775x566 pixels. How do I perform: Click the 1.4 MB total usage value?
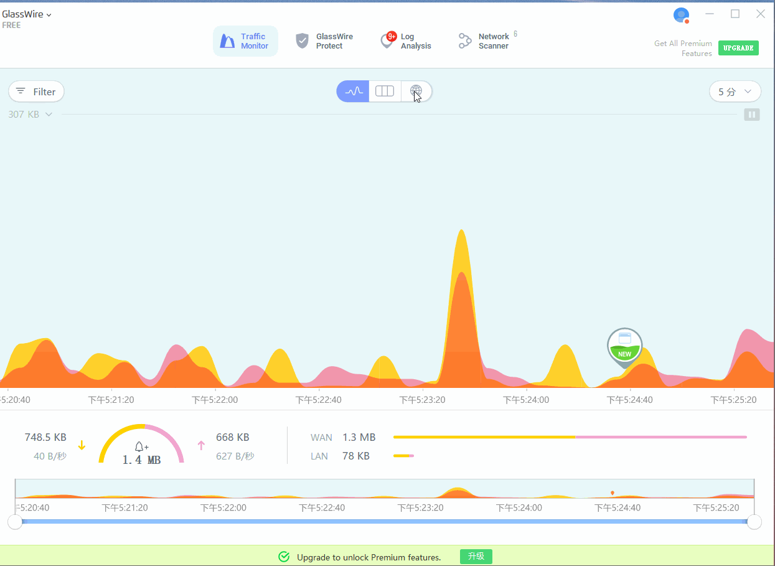(141, 460)
